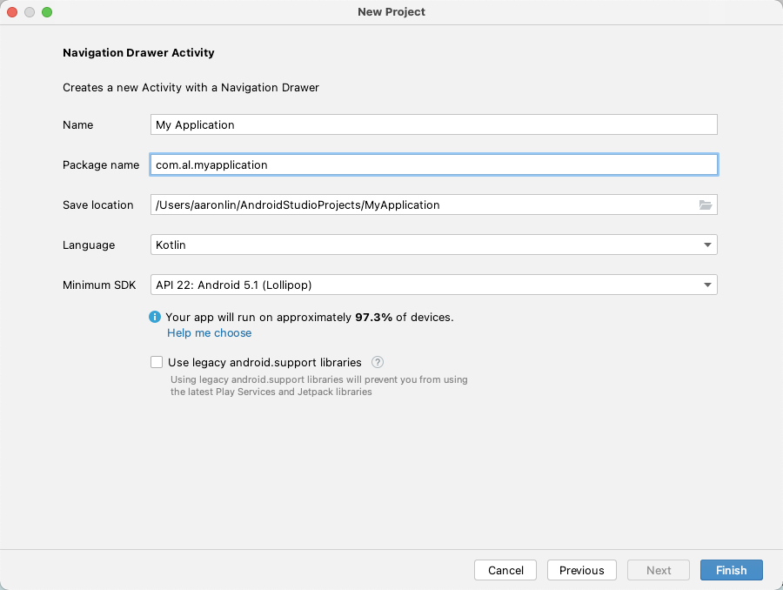The width and height of the screenshot is (783, 590).
Task: Open Minimum SDK dropdown showing API 22
Action: coord(434,285)
